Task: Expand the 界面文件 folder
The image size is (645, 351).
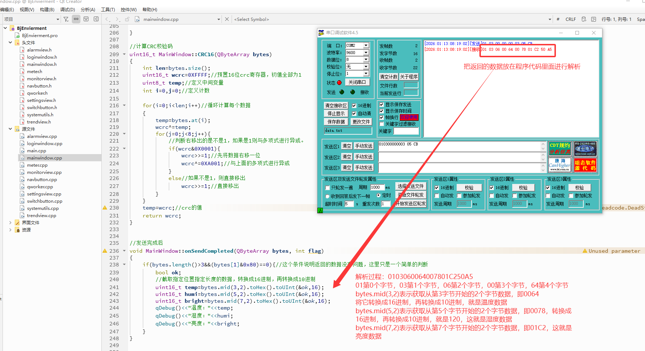Action: (10, 222)
